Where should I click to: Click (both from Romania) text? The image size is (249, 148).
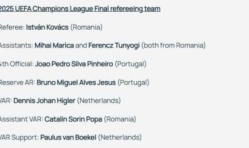point(173,46)
